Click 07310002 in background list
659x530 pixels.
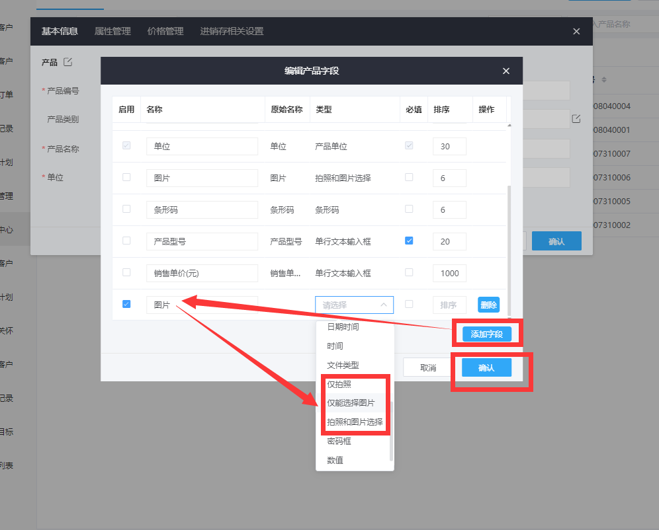click(x=612, y=225)
